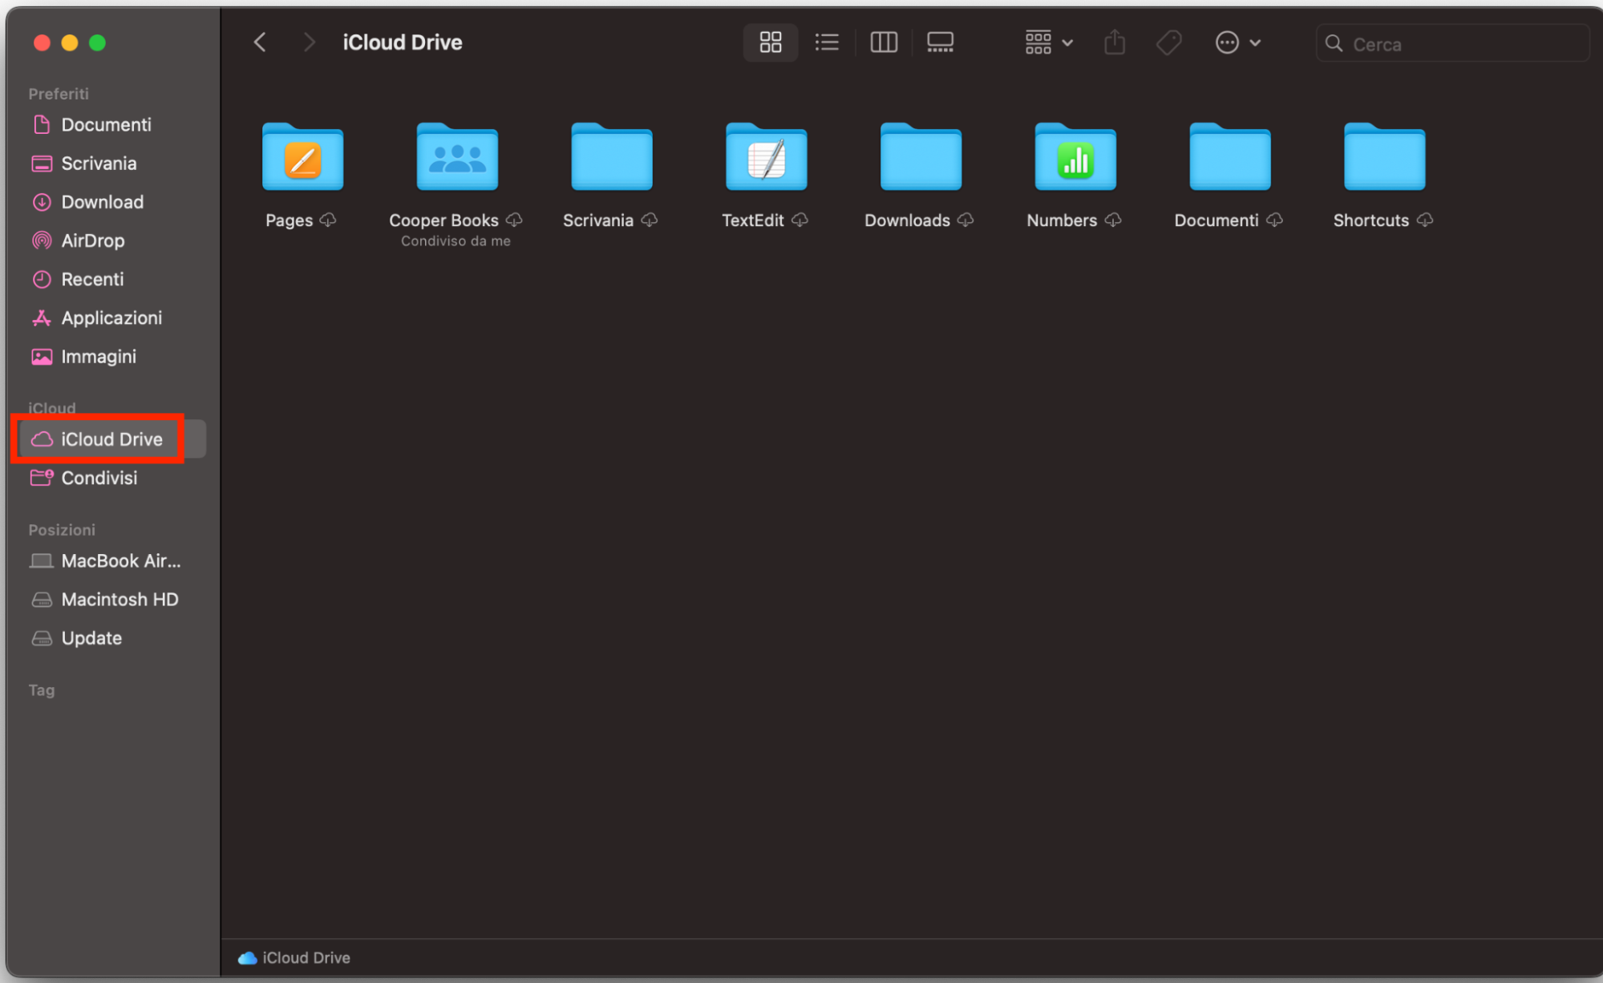Click iCloud Drive in the path bar

[294, 958]
